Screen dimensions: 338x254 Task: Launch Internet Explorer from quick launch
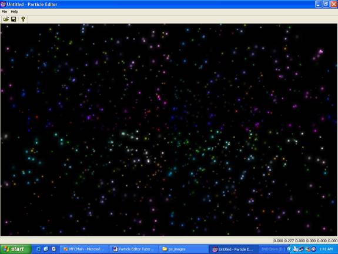click(x=39, y=249)
